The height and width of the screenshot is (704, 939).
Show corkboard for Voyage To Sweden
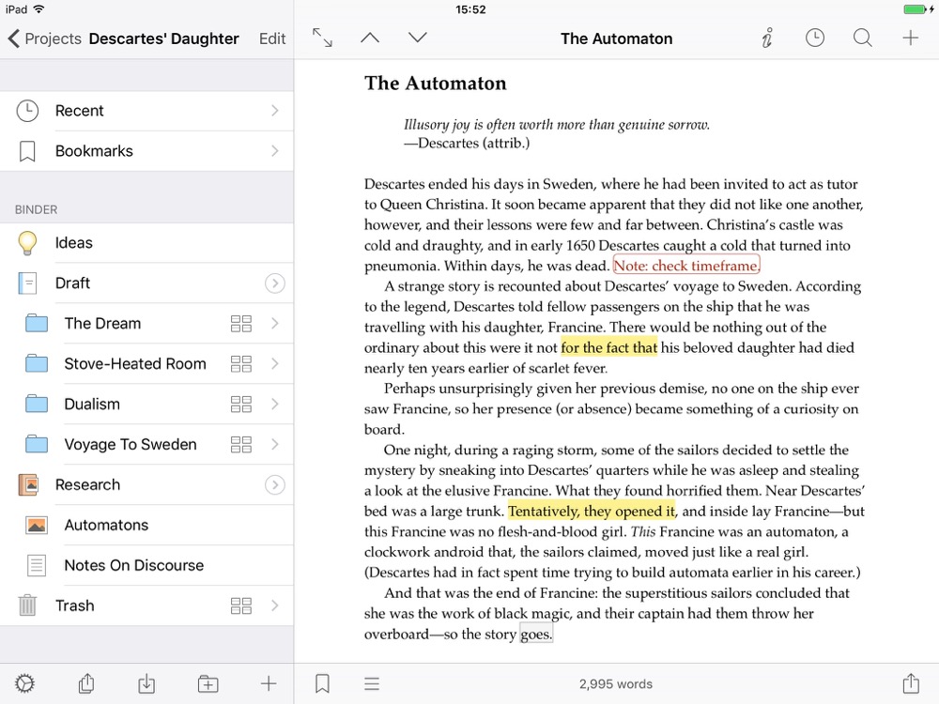tap(241, 445)
